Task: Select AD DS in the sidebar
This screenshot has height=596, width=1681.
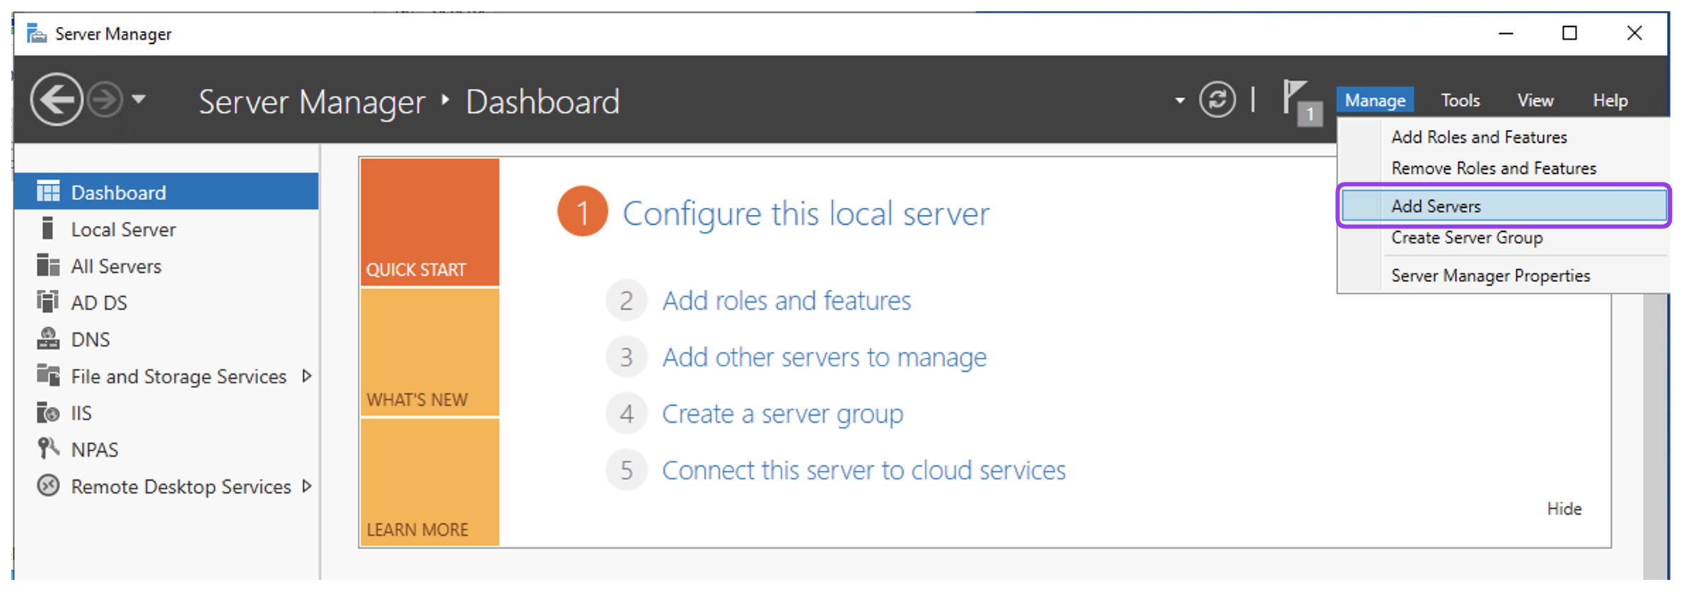Action: click(166, 303)
